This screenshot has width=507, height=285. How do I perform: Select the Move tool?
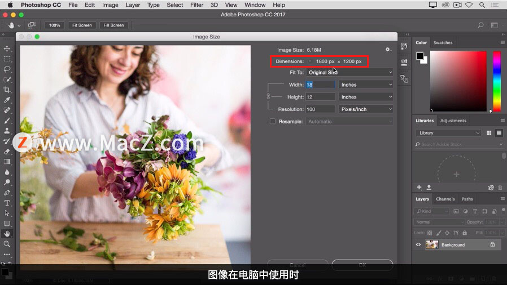tap(7, 48)
